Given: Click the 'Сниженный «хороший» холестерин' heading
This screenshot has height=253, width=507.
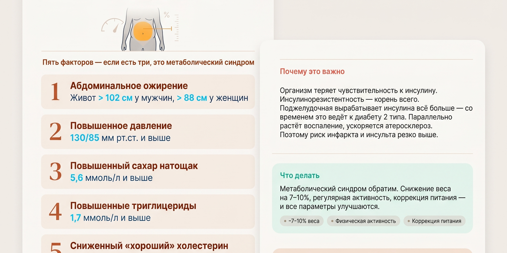Looking at the screenshot, I should click(149, 246).
